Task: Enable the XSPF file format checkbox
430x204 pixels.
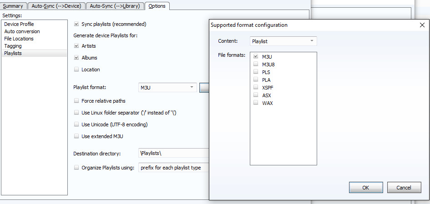Action: click(256, 88)
